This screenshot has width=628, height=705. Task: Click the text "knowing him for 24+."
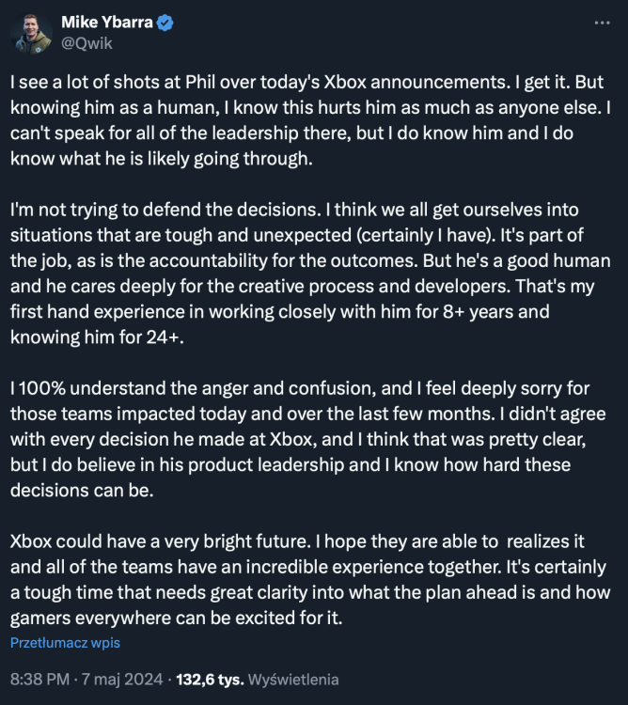coord(97,337)
